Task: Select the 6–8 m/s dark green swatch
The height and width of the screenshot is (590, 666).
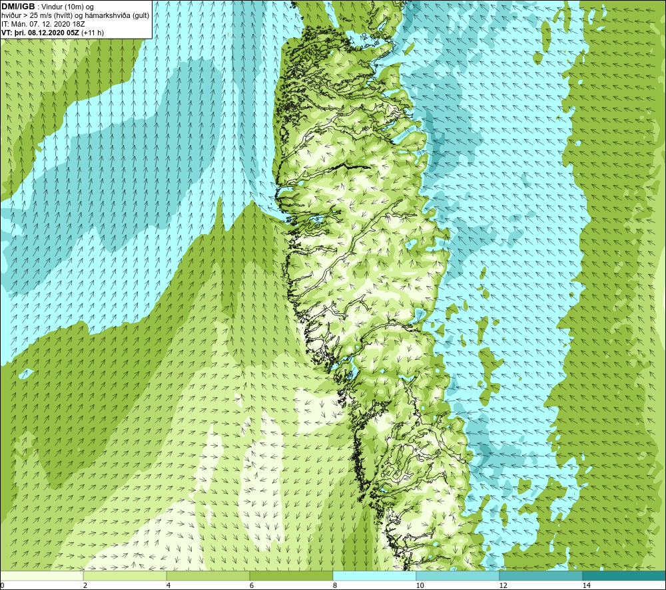Action: (292, 575)
